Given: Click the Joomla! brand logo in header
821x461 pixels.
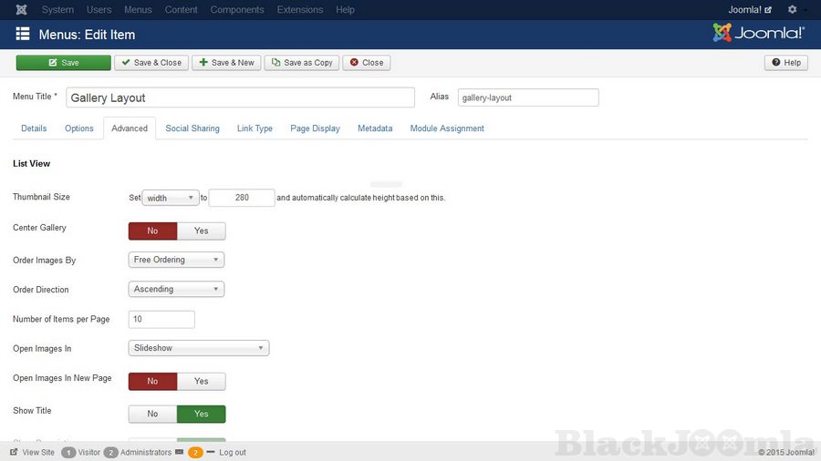Looking at the screenshot, I should 758,34.
